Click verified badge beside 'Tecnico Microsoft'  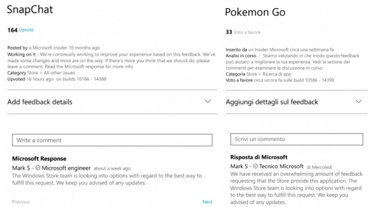point(255,166)
